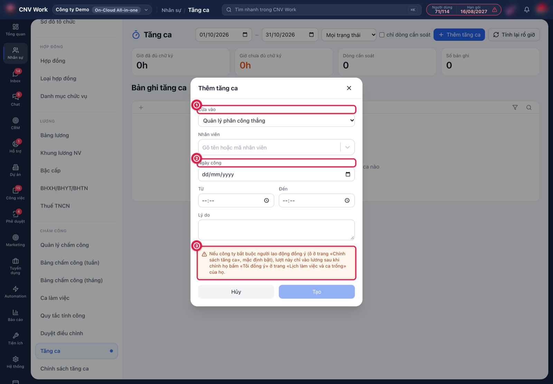Open calendar picker for Ngày công field
Image resolution: width=553 pixels, height=384 pixels.
[x=348, y=174]
